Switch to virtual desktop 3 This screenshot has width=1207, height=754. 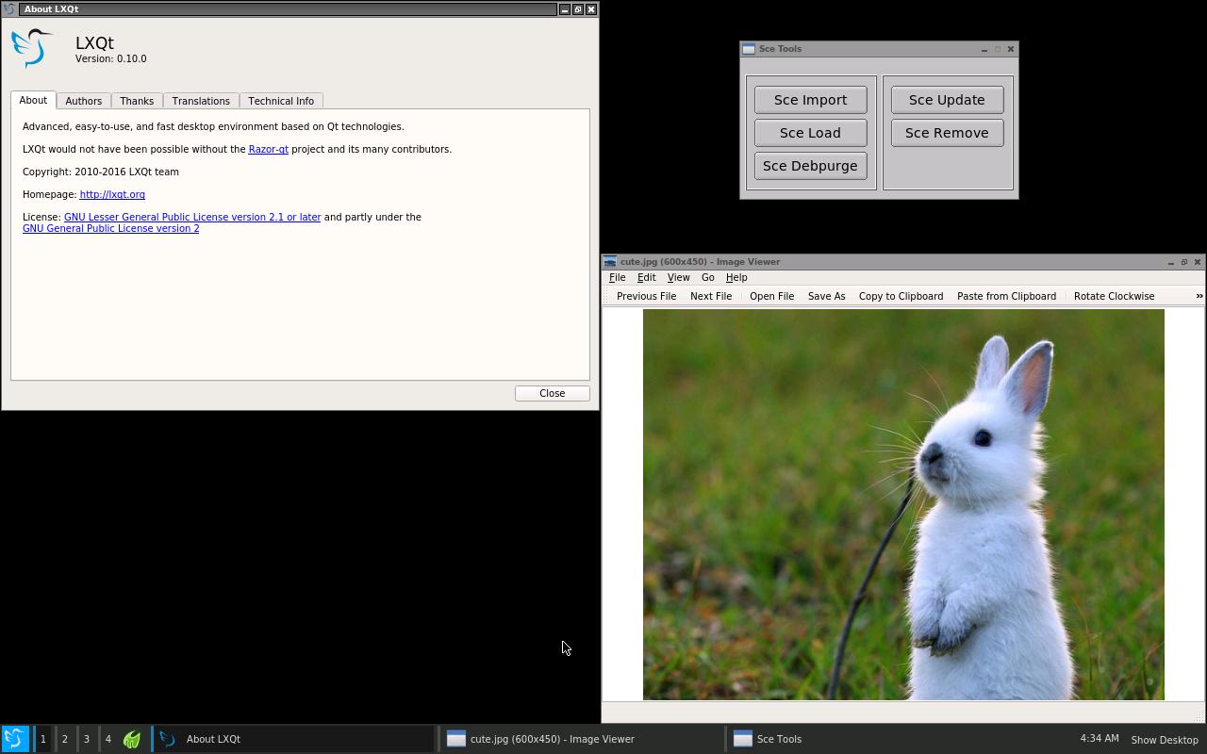pyautogui.click(x=86, y=739)
